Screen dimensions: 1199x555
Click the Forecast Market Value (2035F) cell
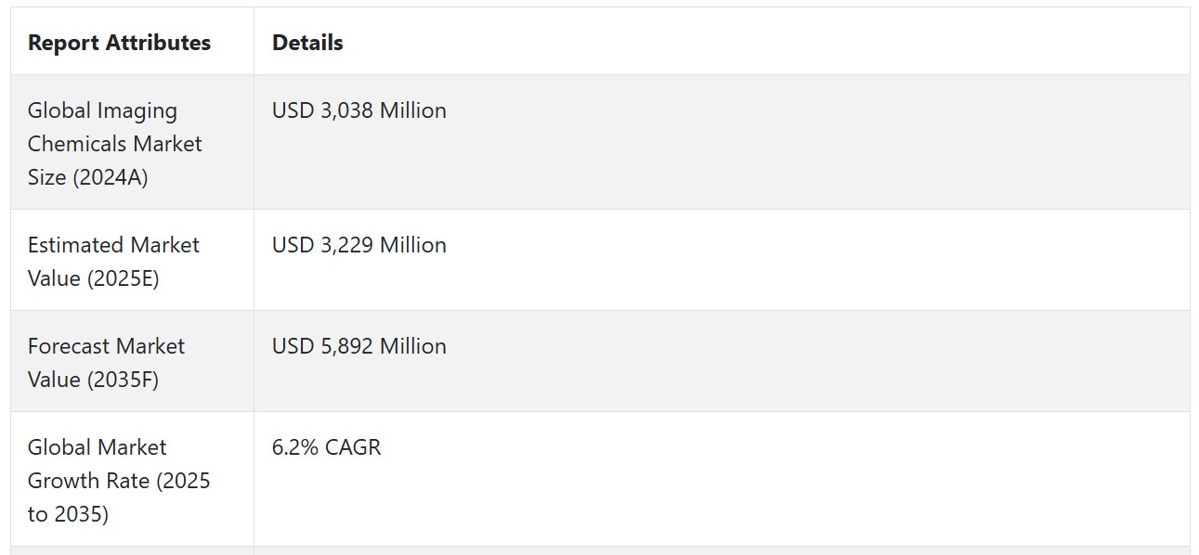click(x=132, y=362)
